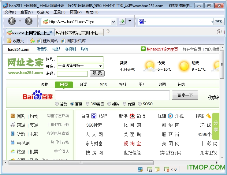The height and width of the screenshot is (175, 227).
Task: Click the status bar window icon with chain link
Action: (x=150, y=169)
